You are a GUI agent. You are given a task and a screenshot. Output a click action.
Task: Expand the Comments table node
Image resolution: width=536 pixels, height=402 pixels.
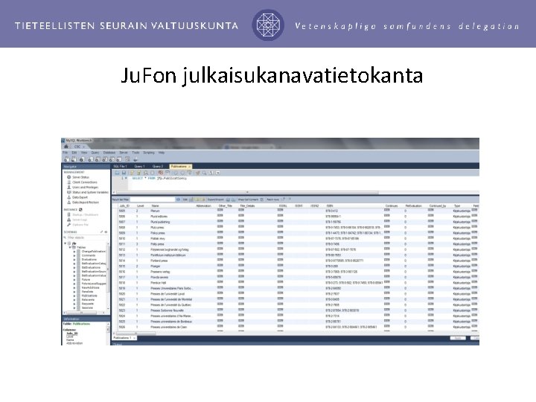tap(74, 255)
